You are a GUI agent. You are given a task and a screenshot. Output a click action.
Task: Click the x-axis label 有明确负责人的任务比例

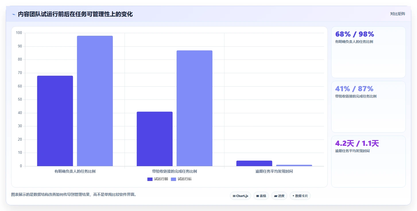coord(75,172)
